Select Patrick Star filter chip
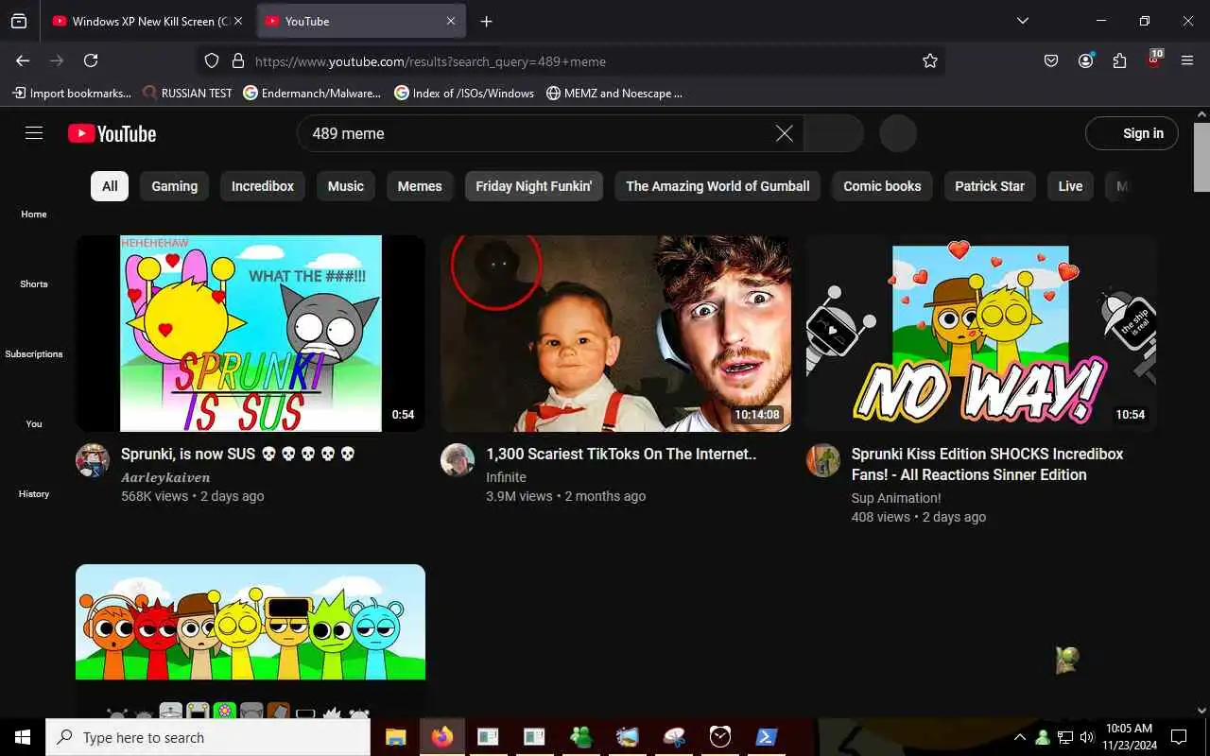Image resolution: width=1210 pixels, height=756 pixels. coord(990,186)
